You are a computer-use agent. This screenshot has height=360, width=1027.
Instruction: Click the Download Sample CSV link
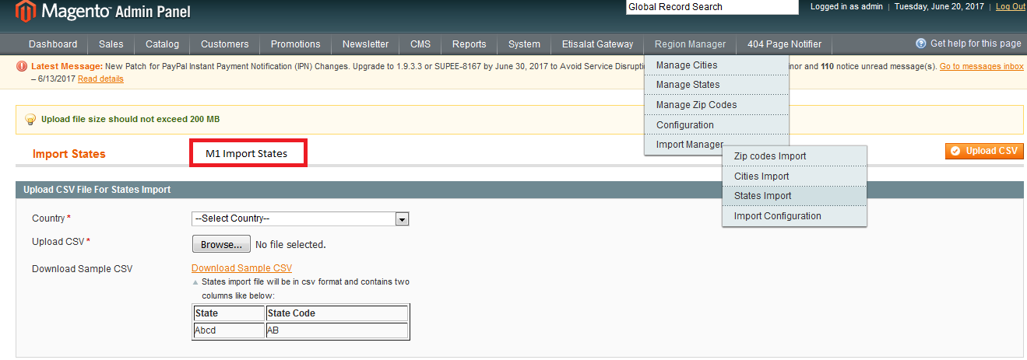[x=241, y=268]
